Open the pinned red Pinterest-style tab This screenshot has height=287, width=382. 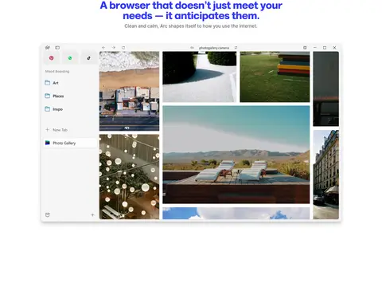click(x=52, y=58)
